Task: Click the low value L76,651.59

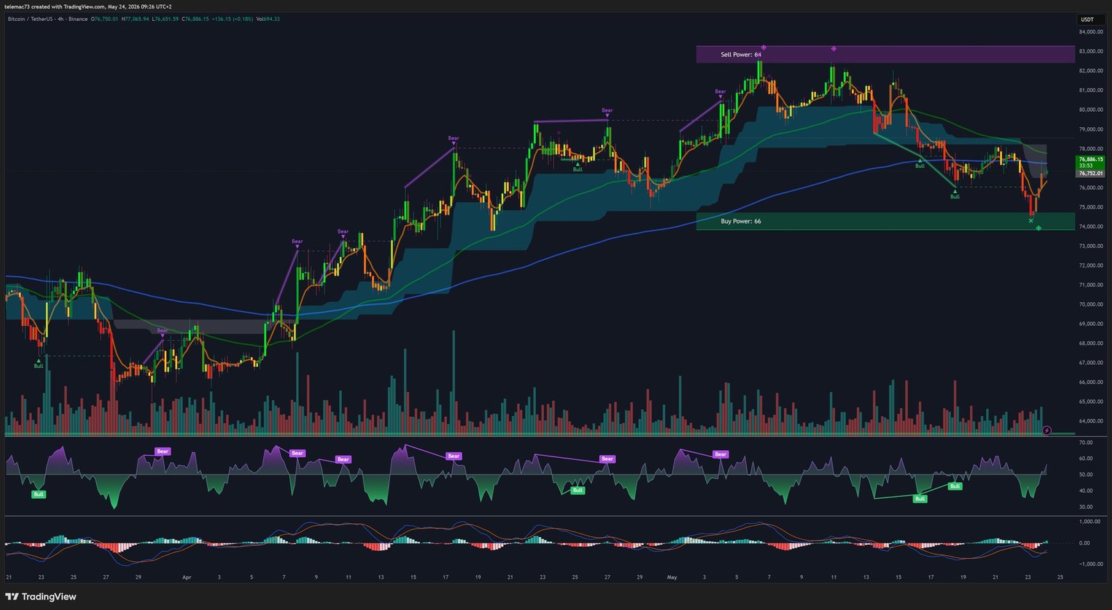Action: click(x=165, y=19)
